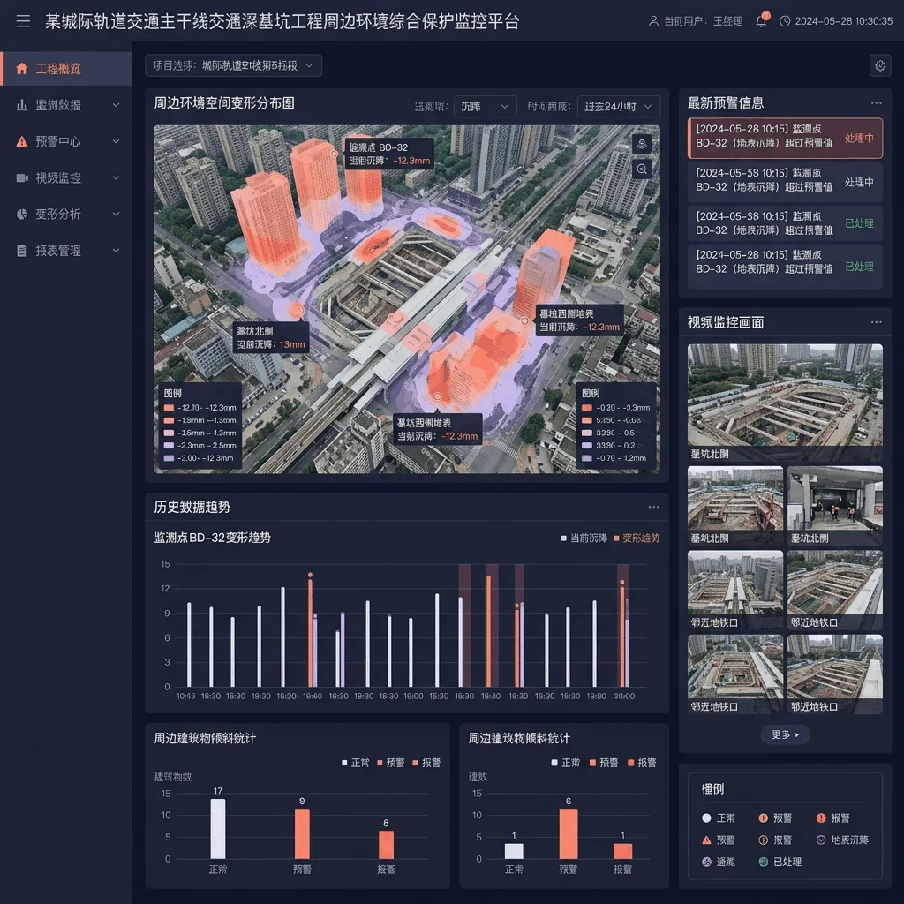Expand the 监测数据 sidebar submenu chevron
This screenshot has height=904, width=904.
116,105
